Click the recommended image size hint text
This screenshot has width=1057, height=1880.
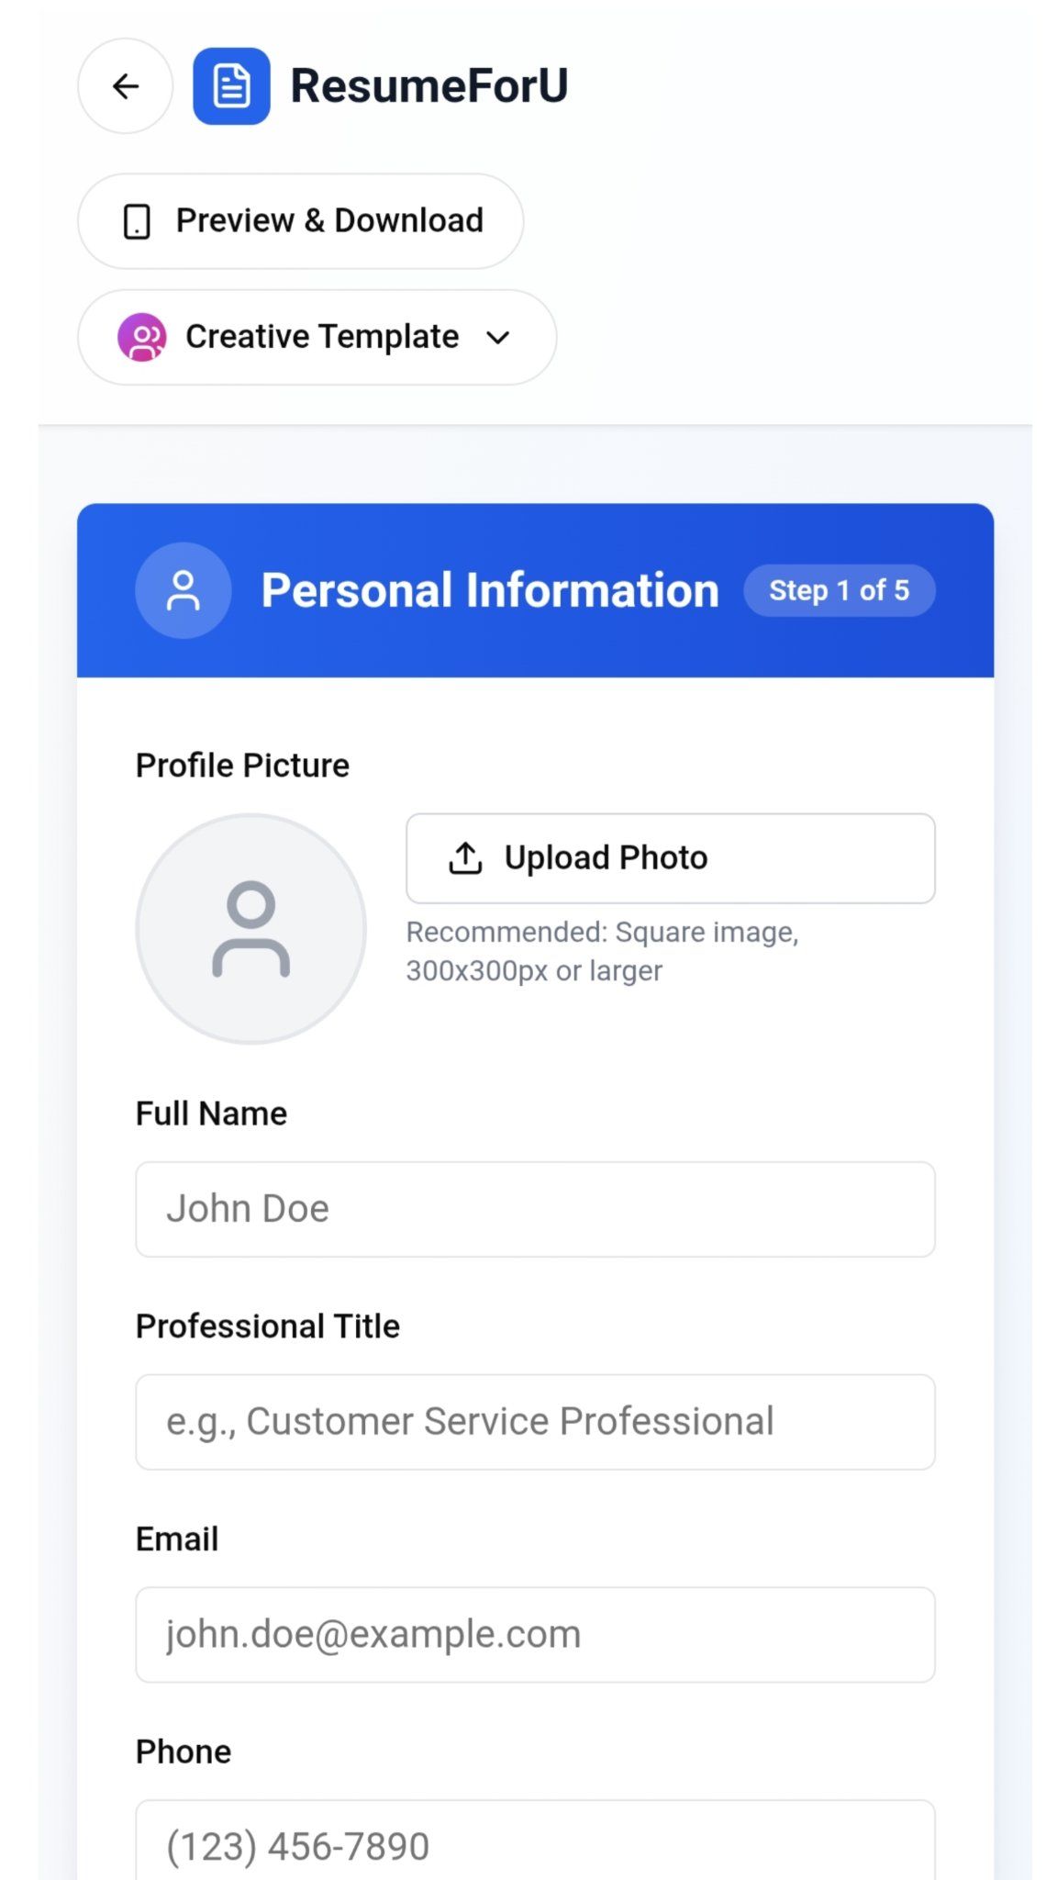tap(603, 952)
